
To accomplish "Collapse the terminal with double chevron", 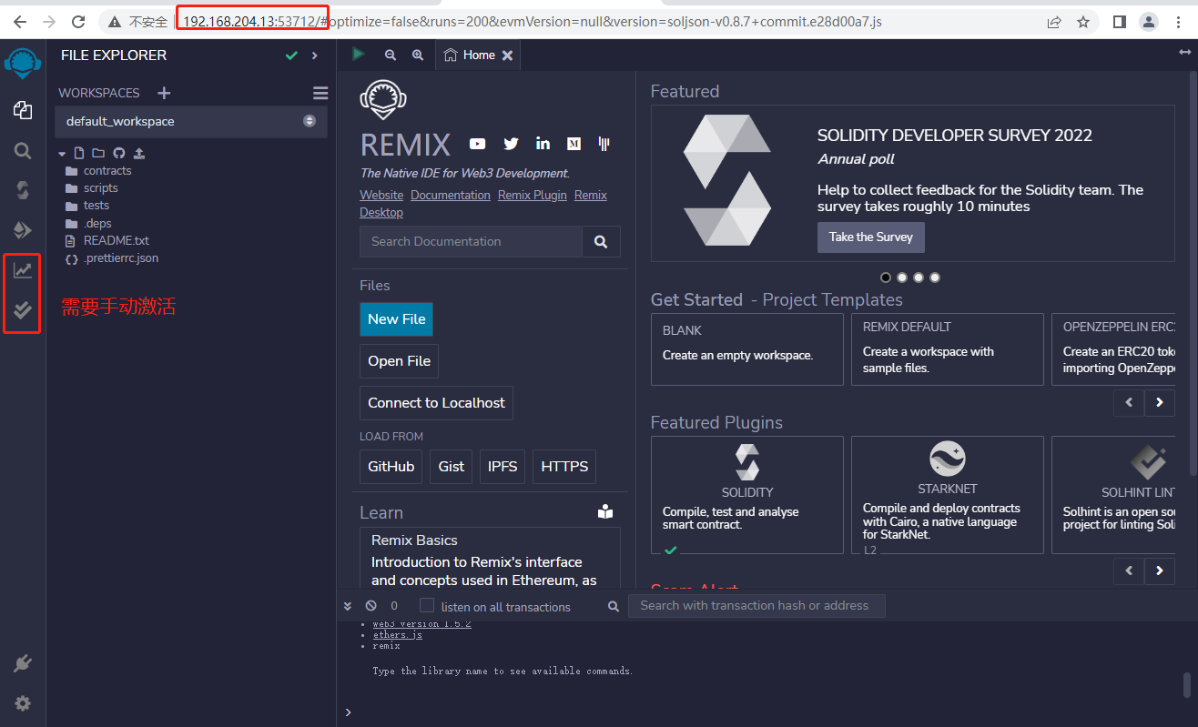I will click(348, 605).
